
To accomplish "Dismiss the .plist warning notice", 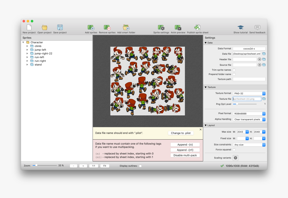I will pos(200,129).
